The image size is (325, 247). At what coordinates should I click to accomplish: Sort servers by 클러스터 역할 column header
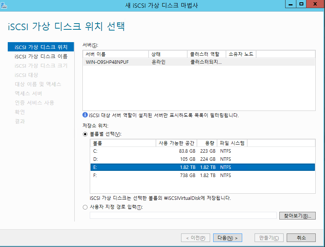206,54
